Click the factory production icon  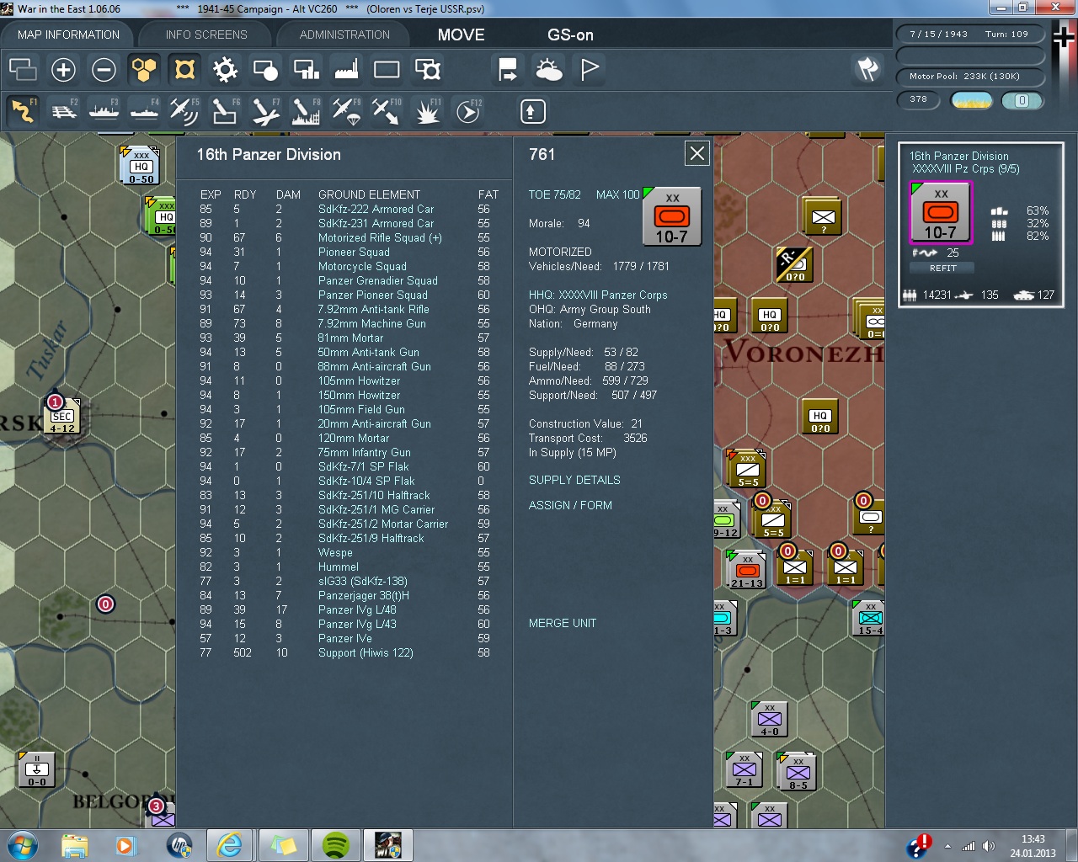[346, 69]
